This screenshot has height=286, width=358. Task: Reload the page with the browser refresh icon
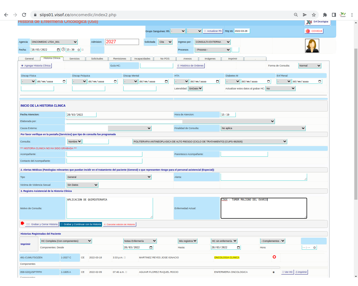(24, 15)
